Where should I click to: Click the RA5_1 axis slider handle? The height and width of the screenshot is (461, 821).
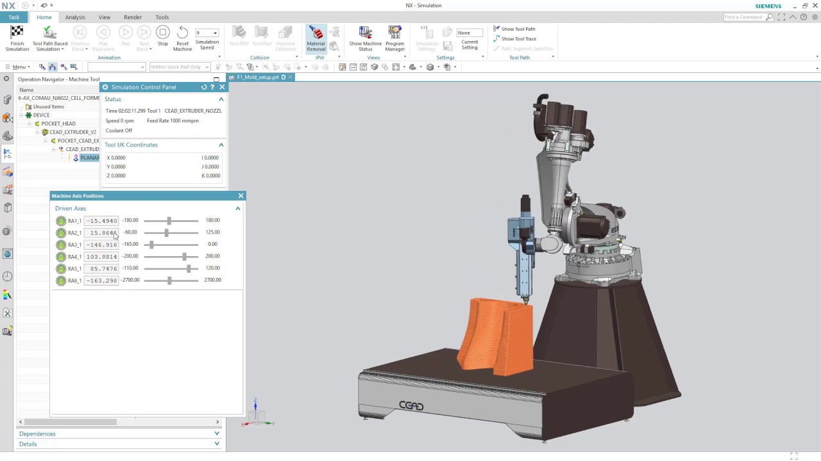pos(189,268)
